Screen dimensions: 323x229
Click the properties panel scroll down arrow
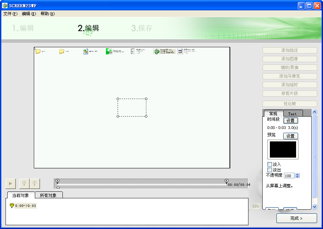(315, 207)
